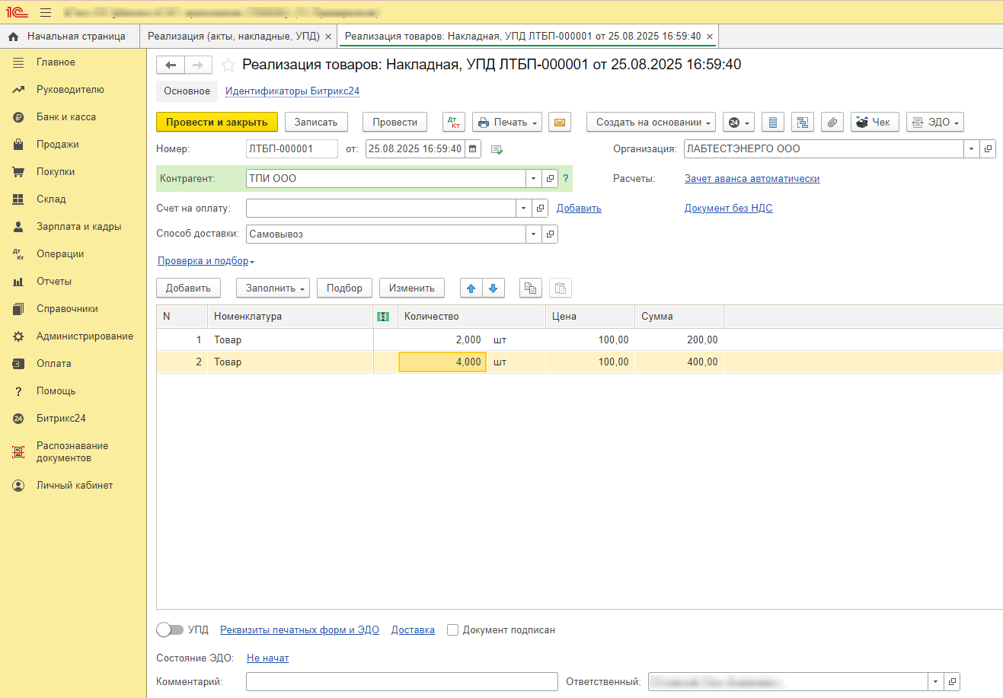Click the Добавить row button above the table
The height and width of the screenshot is (698, 1003).
pyautogui.click(x=188, y=288)
